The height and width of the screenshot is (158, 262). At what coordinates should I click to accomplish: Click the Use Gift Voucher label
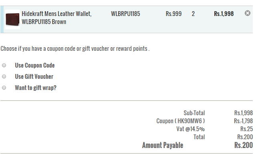click(34, 76)
